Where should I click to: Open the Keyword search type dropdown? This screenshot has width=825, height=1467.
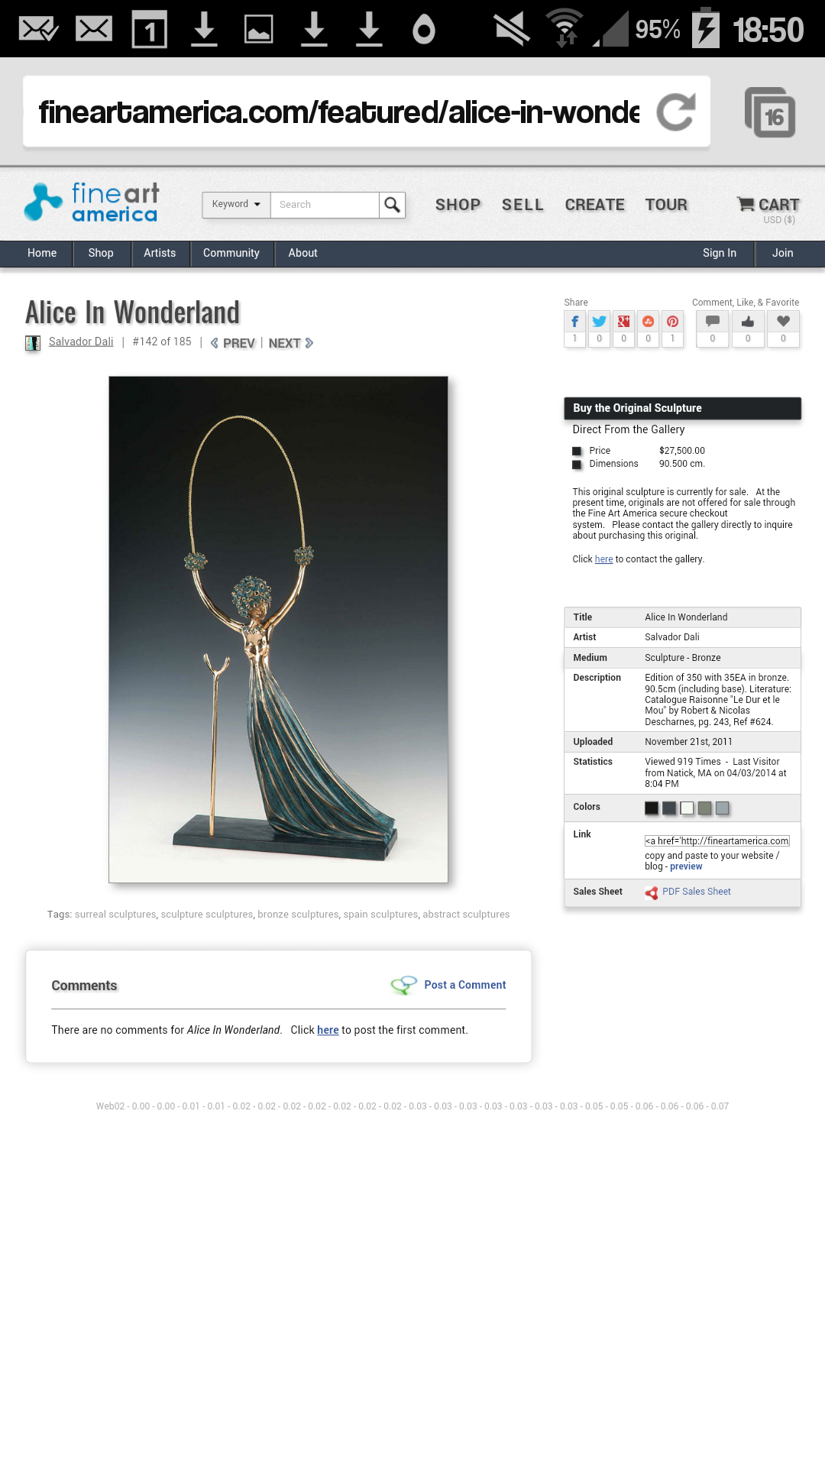(236, 205)
